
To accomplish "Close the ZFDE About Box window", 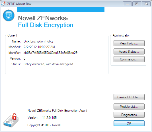I will click(x=146, y=4).
